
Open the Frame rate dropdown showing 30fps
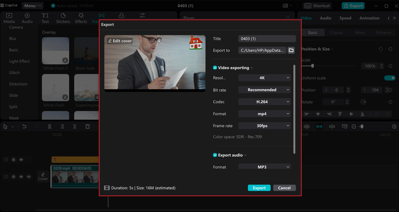coord(264,126)
